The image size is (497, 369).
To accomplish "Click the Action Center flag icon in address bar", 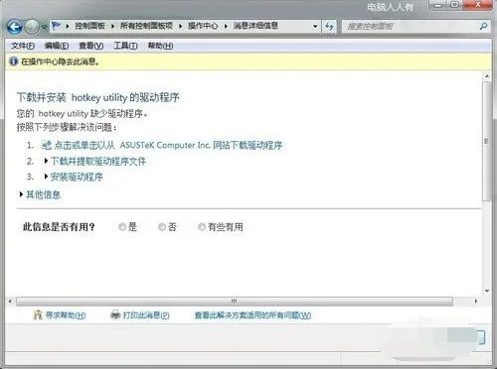I will [x=57, y=26].
